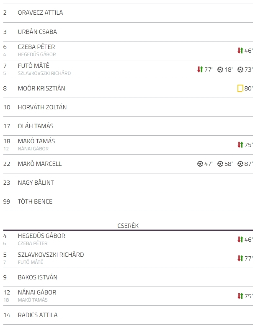Image resolution: width=258 pixels, height=328 pixels.
Task: Select substitute Bakos István
Action: click(x=37, y=277)
